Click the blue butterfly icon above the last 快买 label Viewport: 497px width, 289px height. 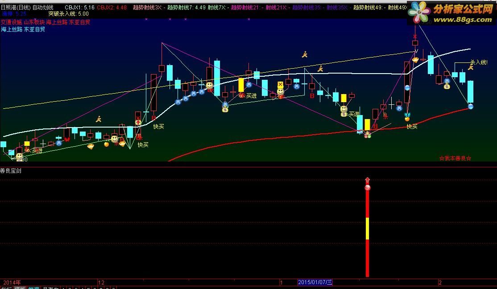407,115
